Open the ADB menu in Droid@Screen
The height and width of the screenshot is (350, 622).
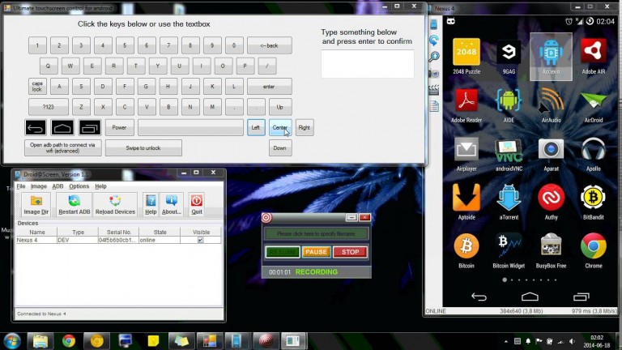58,186
